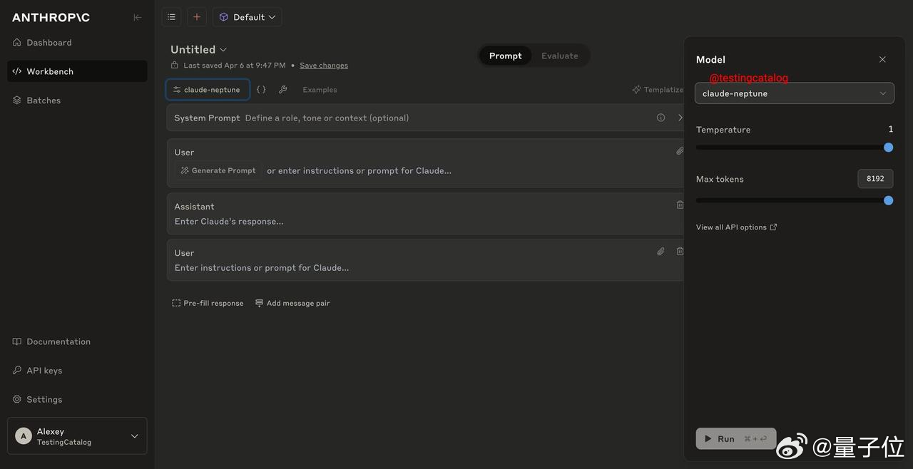The image size is (913, 469).
Task: Open the Untitled prompt title dropdown
Action: pyautogui.click(x=198, y=49)
